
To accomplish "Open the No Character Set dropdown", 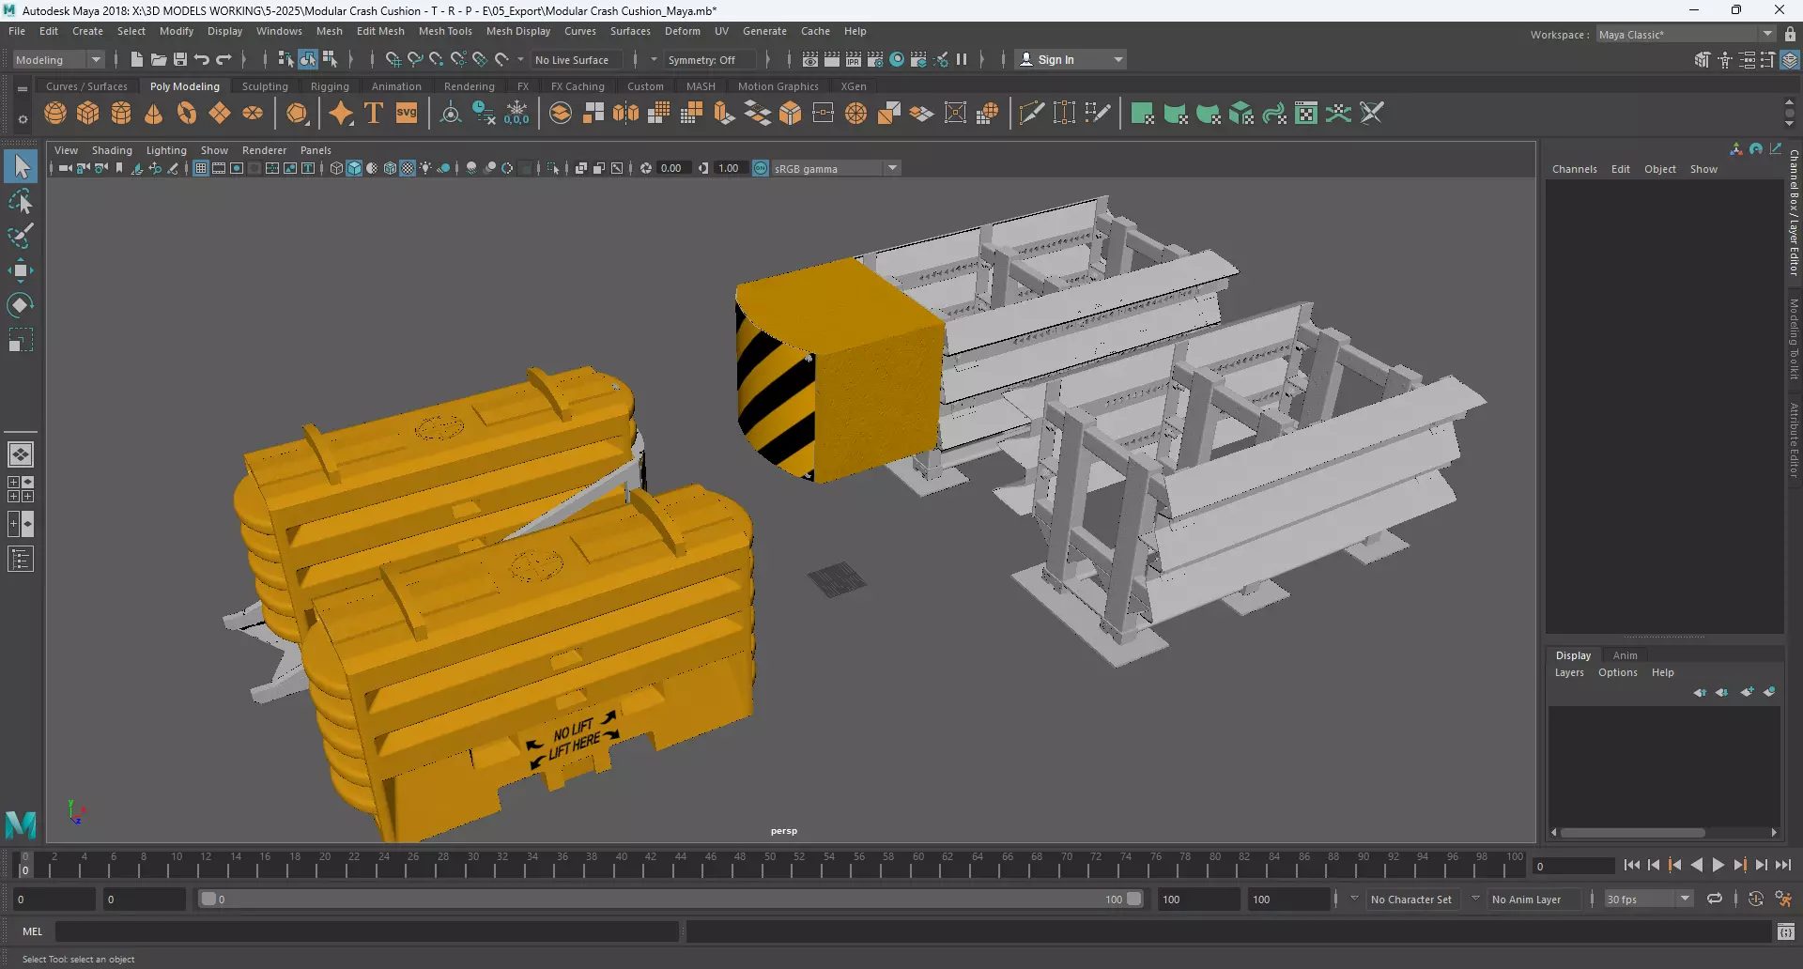I will 1411,899.
